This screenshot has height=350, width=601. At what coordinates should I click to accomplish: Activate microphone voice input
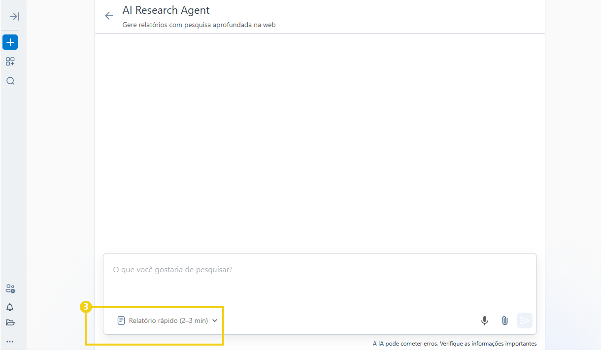pyautogui.click(x=485, y=320)
